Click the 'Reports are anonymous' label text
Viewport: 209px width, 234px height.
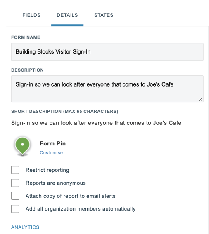(56, 183)
